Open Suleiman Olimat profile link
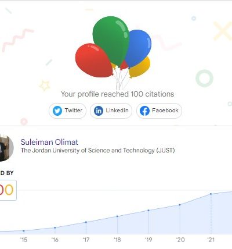 49,142
